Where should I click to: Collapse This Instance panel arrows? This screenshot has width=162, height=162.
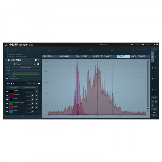tap(39, 60)
